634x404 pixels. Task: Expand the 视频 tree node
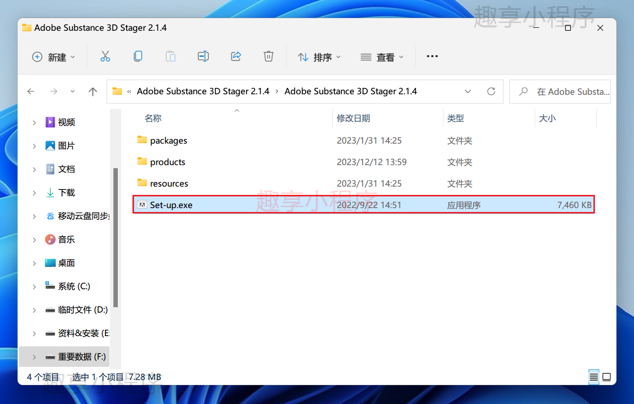coord(34,123)
